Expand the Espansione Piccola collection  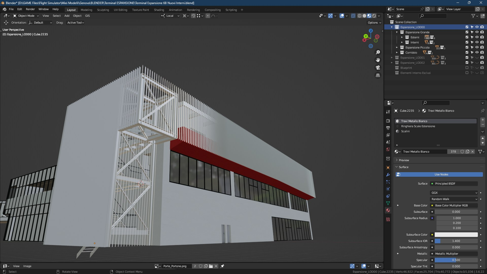click(397, 47)
